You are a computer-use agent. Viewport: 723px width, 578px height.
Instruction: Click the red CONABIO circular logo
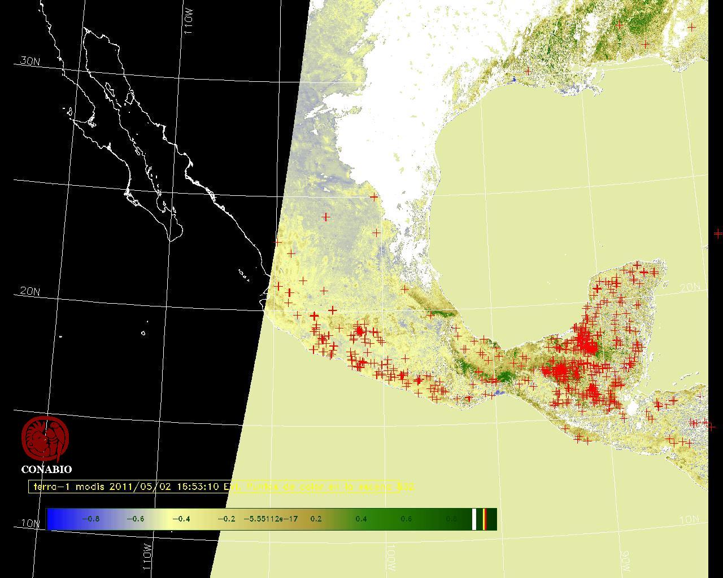click(45, 439)
